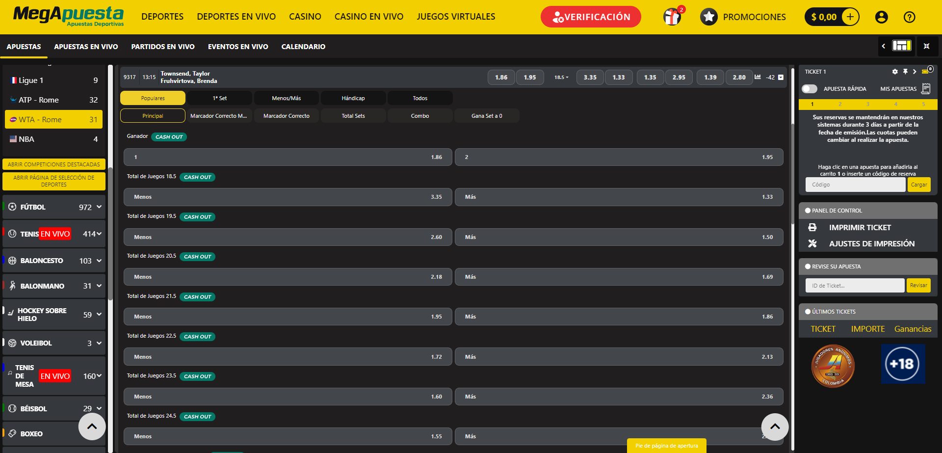Screen dimensions: 942x453
Task: Click the scroll-to-top arrow in the sports sidebar
Action: tap(92, 426)
